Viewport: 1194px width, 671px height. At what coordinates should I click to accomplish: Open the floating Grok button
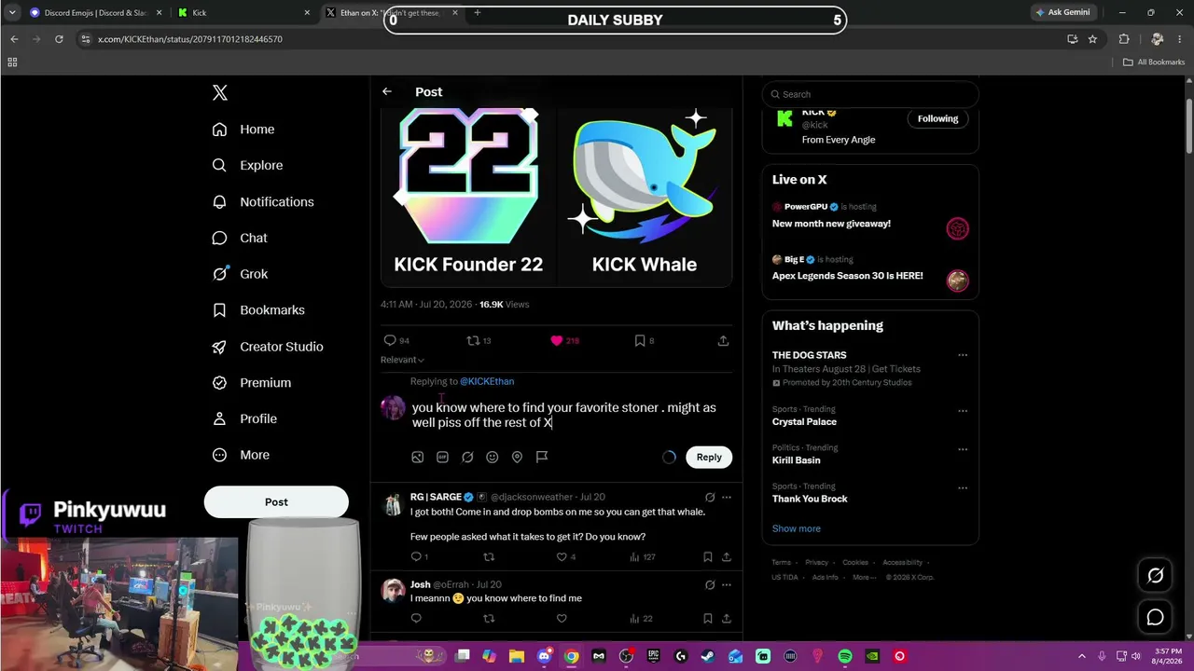(1155, 576)
